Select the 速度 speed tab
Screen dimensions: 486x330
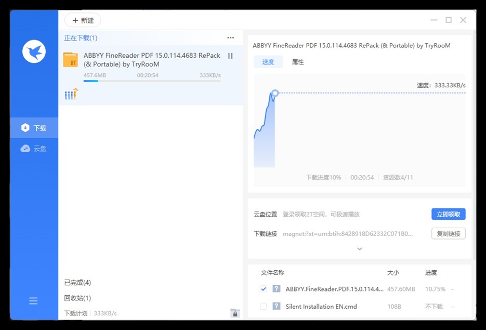coord(268,62)
